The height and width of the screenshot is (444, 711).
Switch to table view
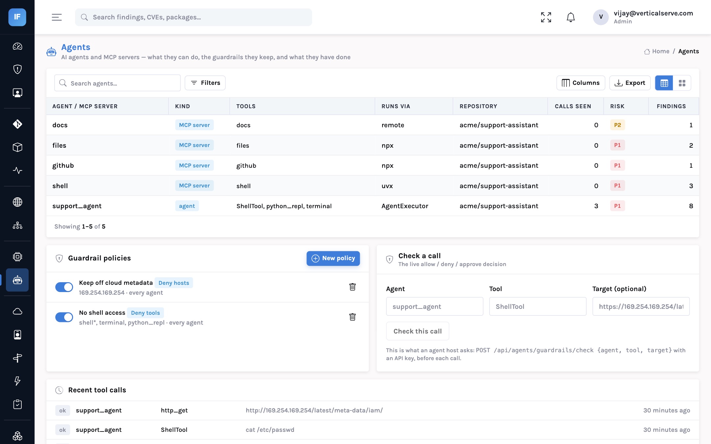664,83
